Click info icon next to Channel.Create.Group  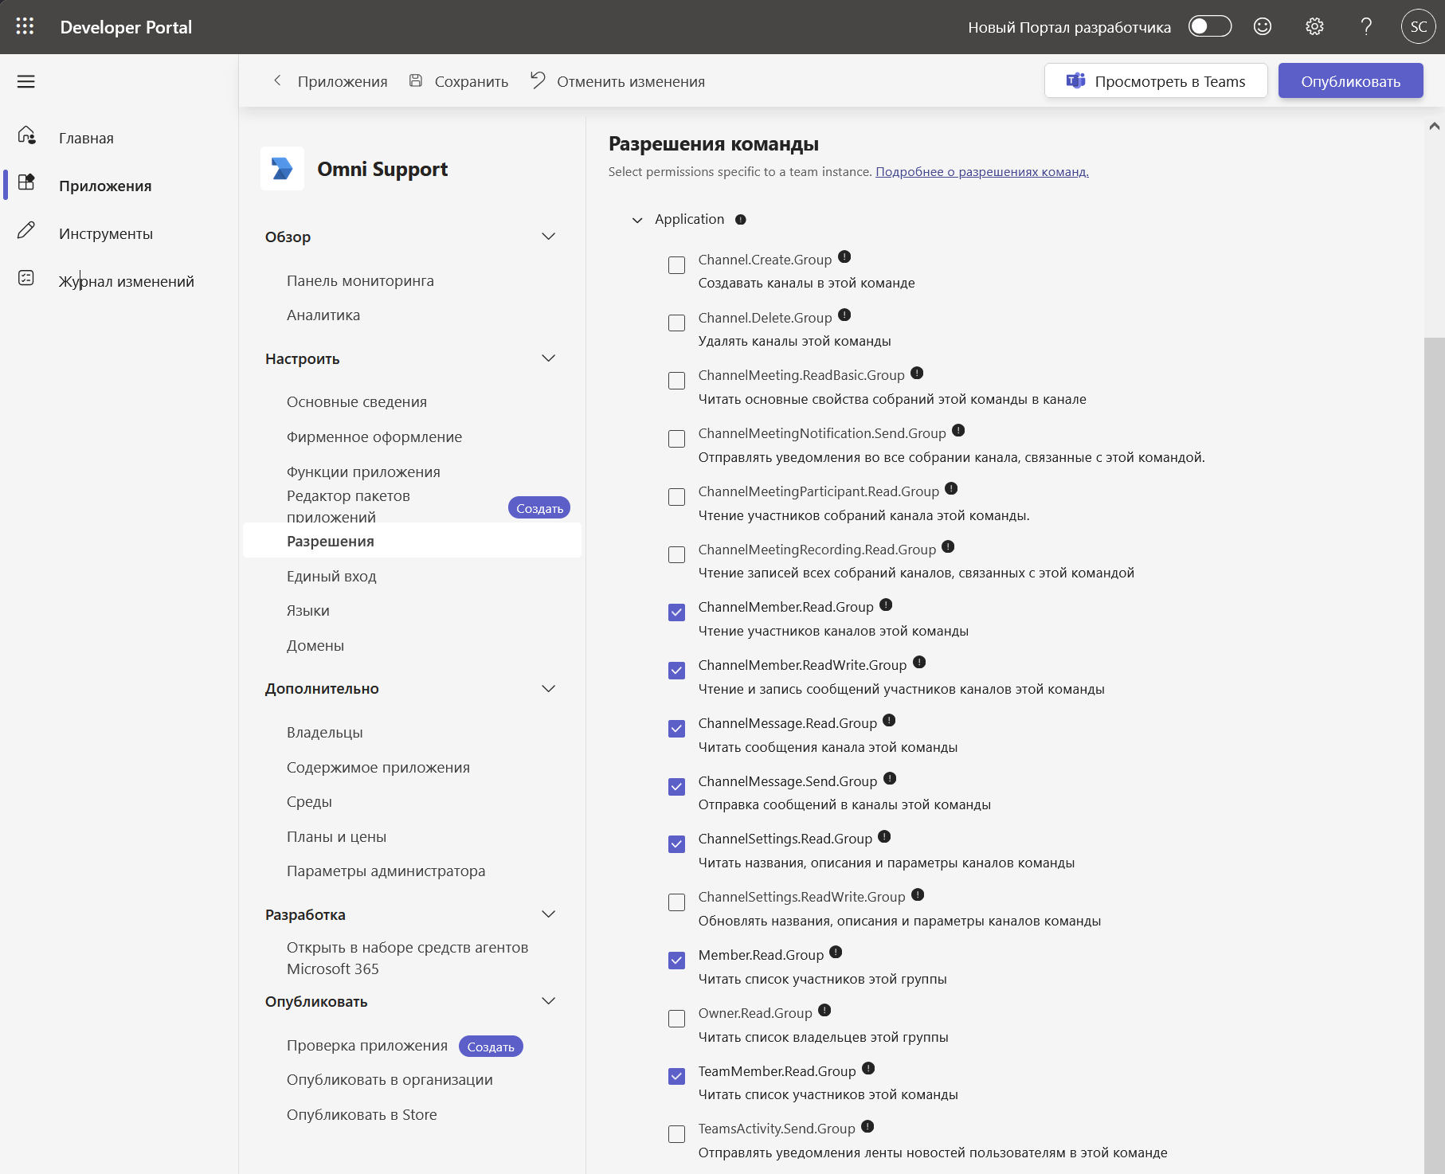[844, 257]
